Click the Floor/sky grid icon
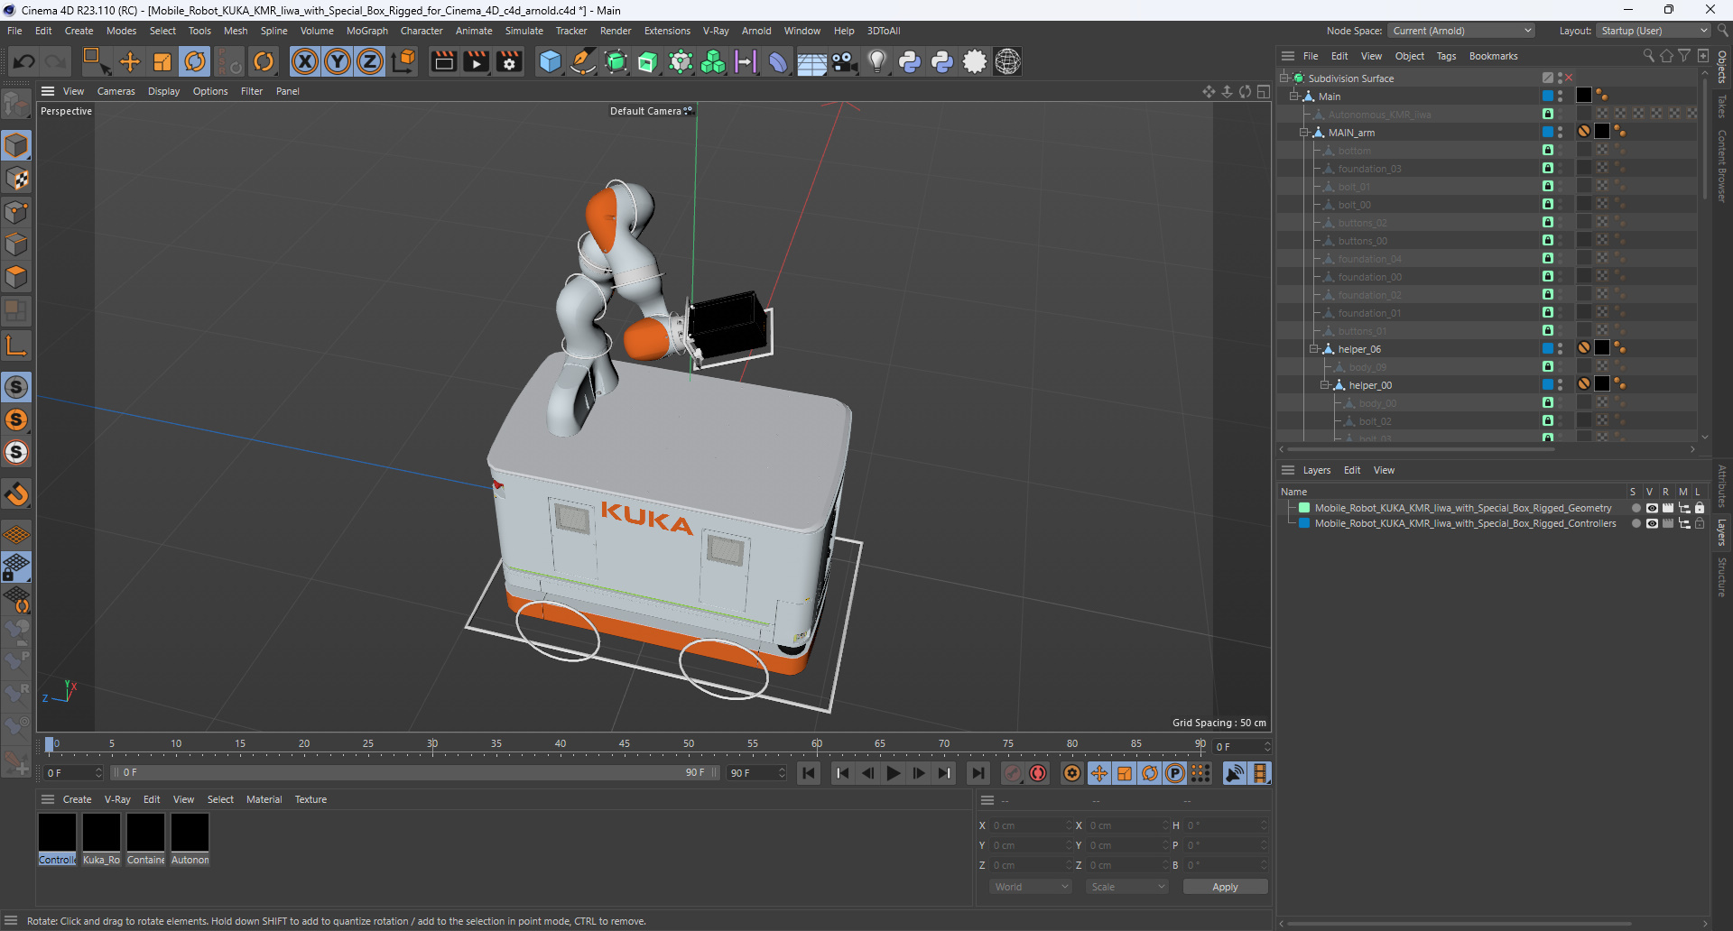The width and height of the screenshot is (1733, 931). tap(811, 61)
